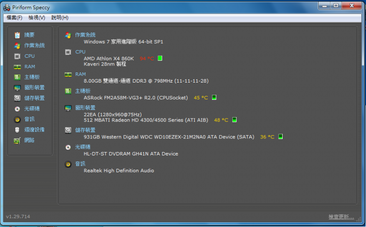Click HL-DT-ST DVDRAM GH41N text
The image size is (366, 227).
[x=131, y=154]
